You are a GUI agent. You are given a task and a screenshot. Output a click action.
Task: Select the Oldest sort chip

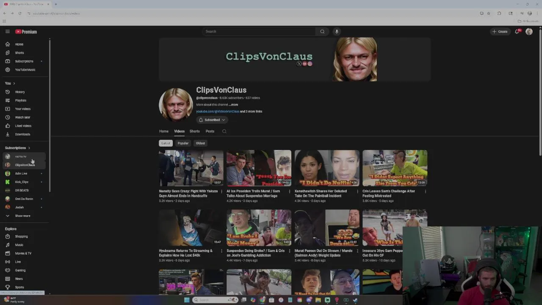pyautogui.click(x=200, y=143)
